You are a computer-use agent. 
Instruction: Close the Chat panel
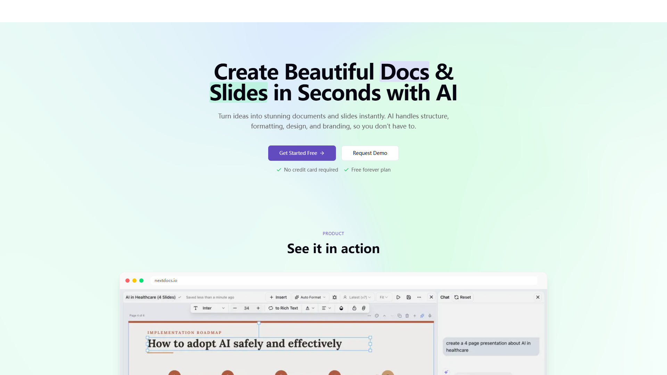538,297
